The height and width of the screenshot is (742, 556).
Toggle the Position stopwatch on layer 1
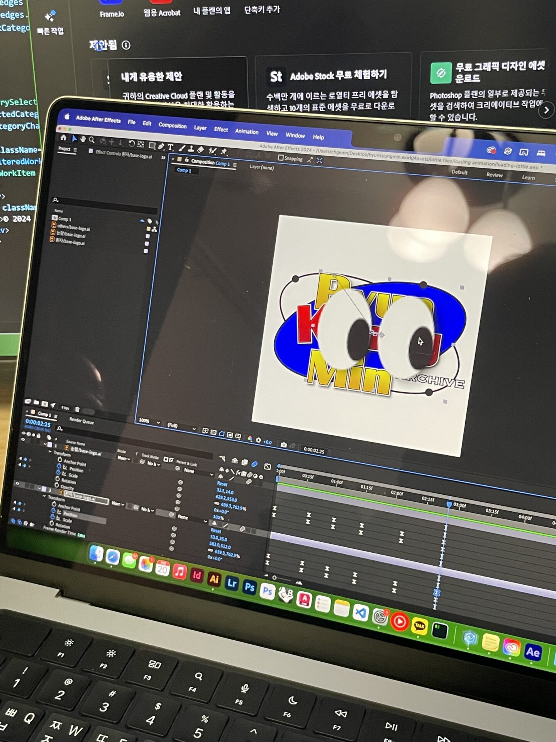(x=59, y=466)
